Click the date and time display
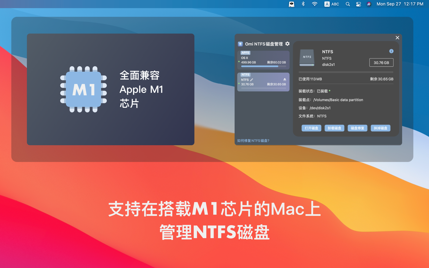 click(x=400, y=4)
